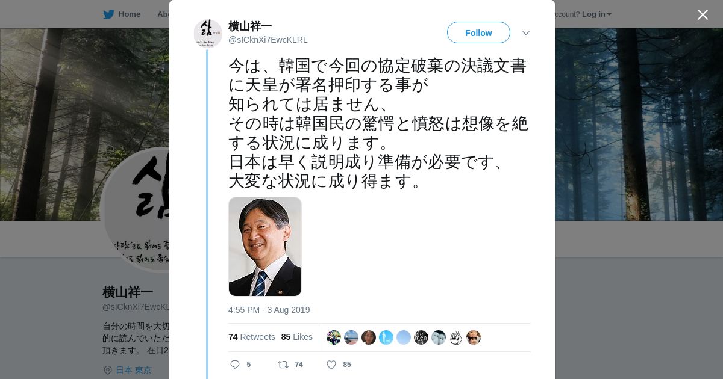Click the Twitter bird Home icon
The image size is (723, 379).
tap(108, 14)
